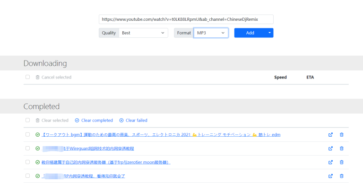Delete the ワークアウト bgm completed entry
Screen dimensions: 363x183
(x=341, y=135)
